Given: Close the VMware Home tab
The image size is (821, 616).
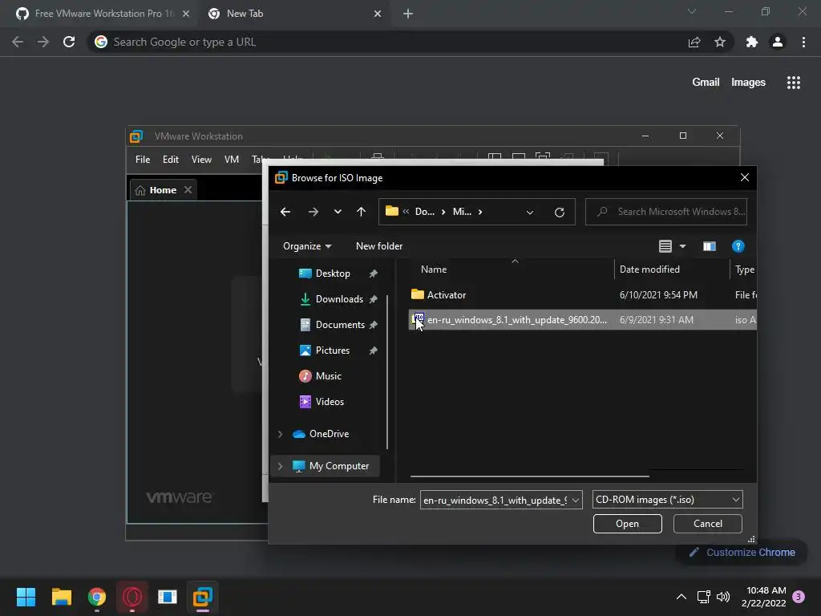Looking at the screenshot, I should click(x=188, y=189).
